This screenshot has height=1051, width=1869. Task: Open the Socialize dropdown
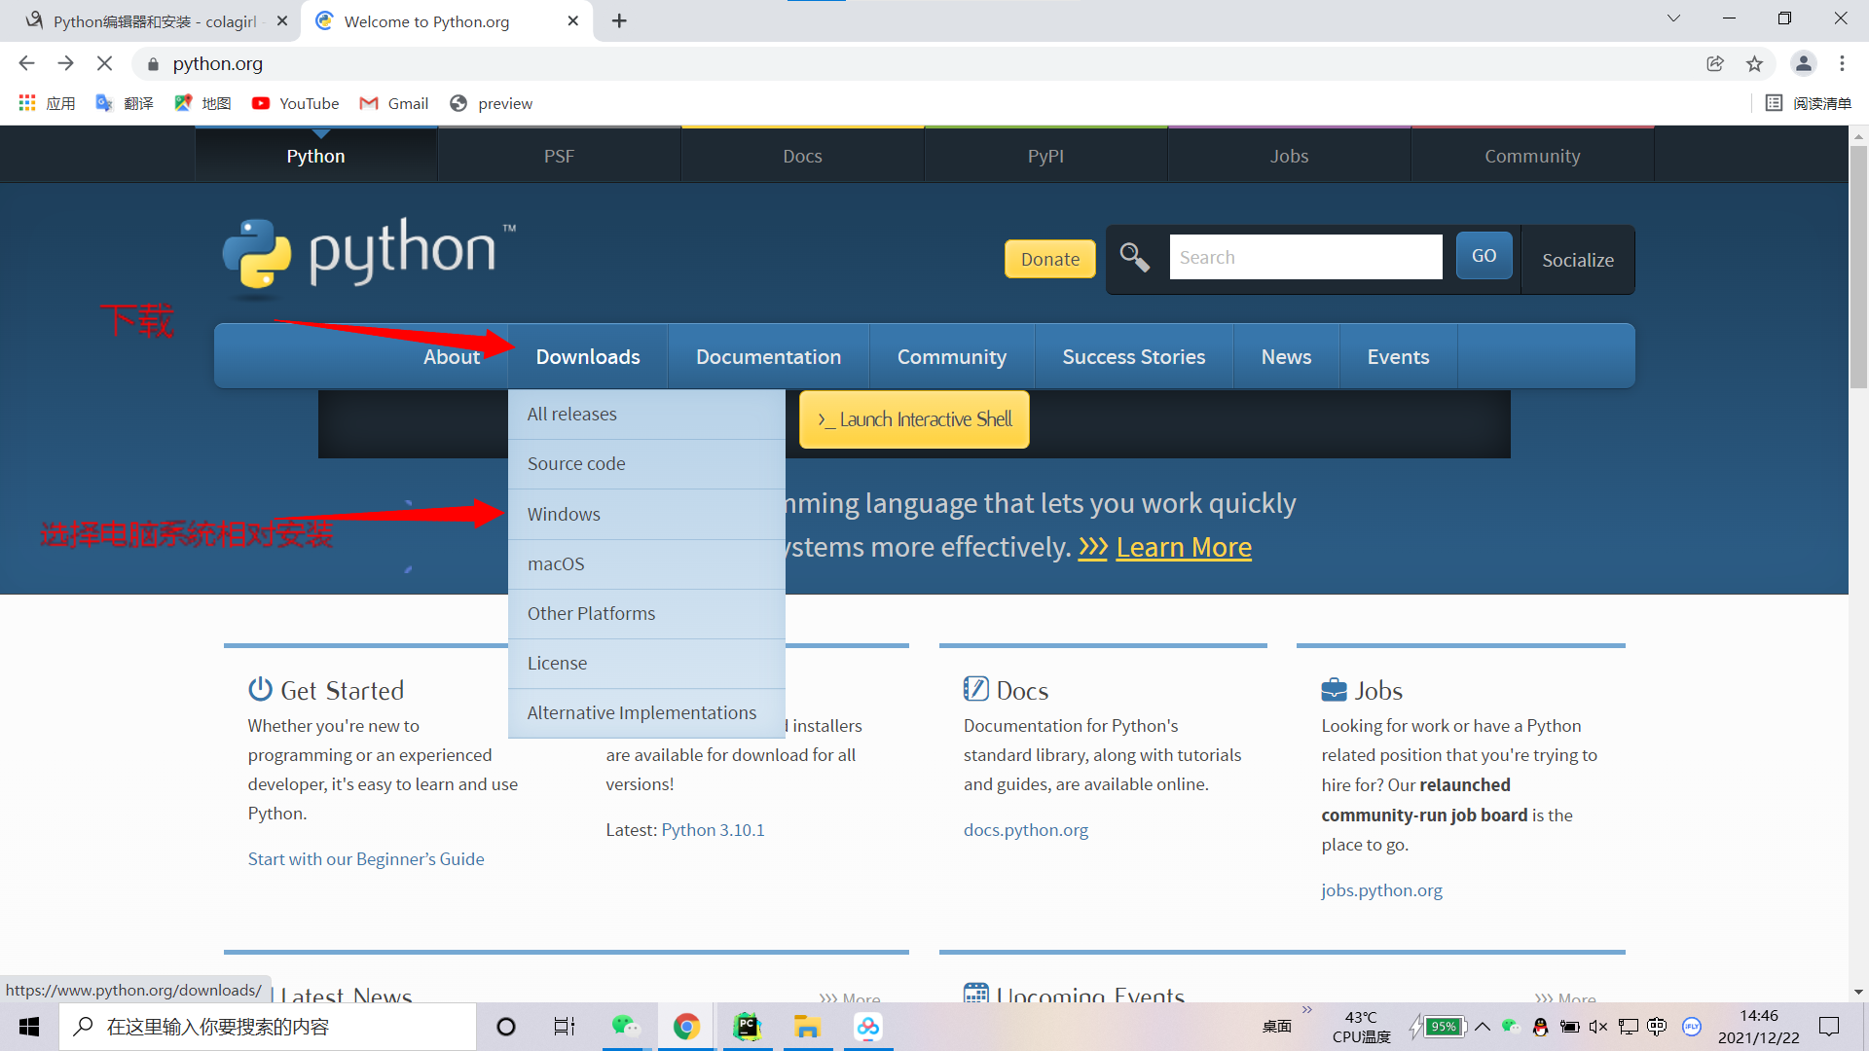[x=1577, y=260]
